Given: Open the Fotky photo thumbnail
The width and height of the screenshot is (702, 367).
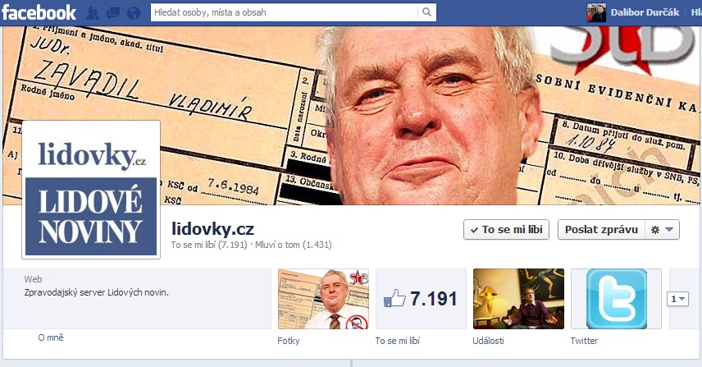Looking at the screenshot, I should click(x=323, y=299).
